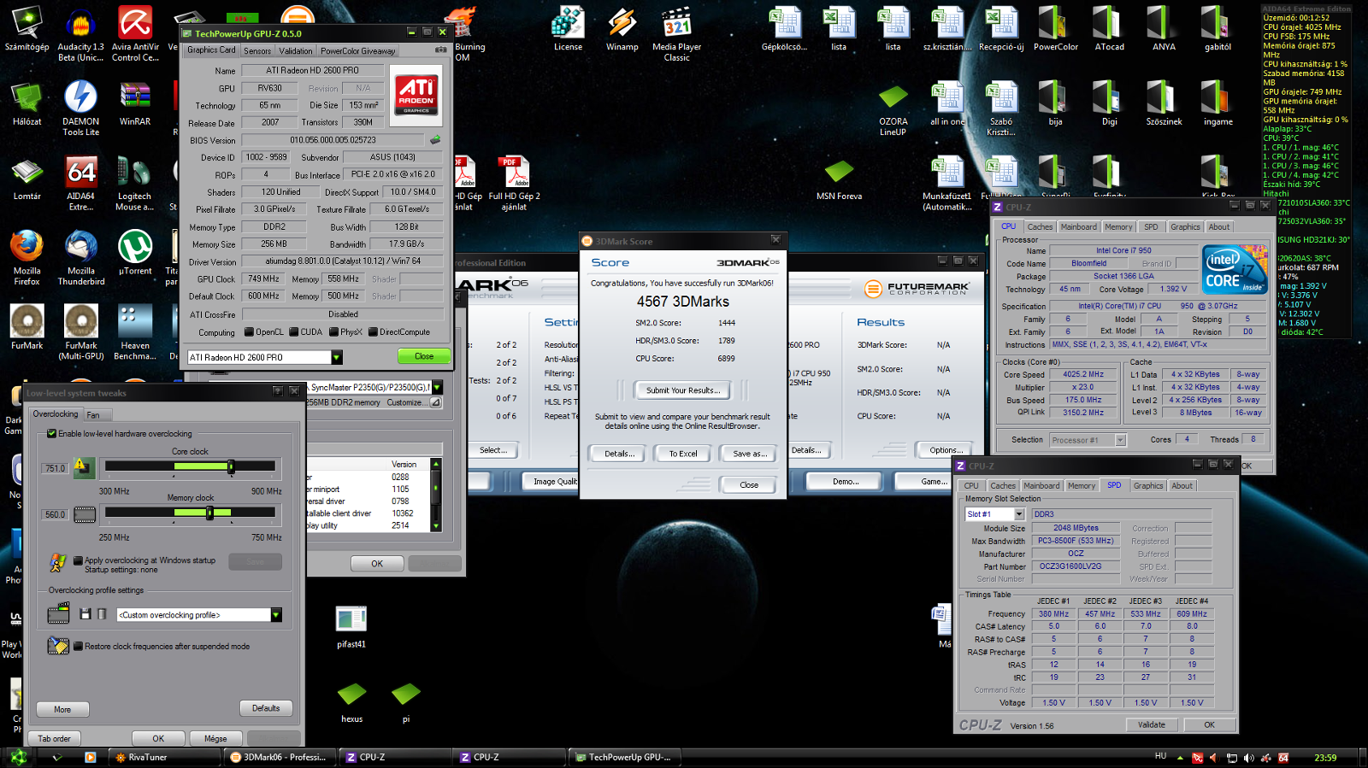The height and width of the screenshot is (768, 1368).
Task: Switch to the Validation tab in GPU-Z
Action: [296, 51]
